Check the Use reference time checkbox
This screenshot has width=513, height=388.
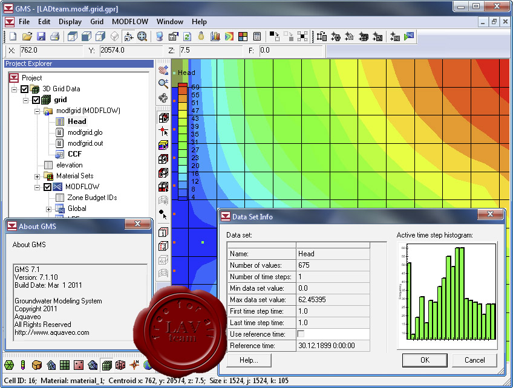tap(301, 334)
